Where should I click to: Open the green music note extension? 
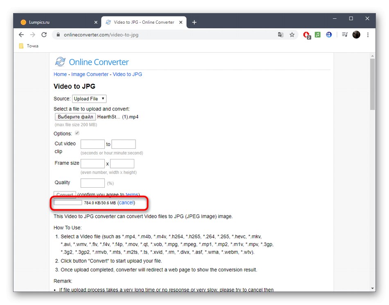(x=318, y=35)
